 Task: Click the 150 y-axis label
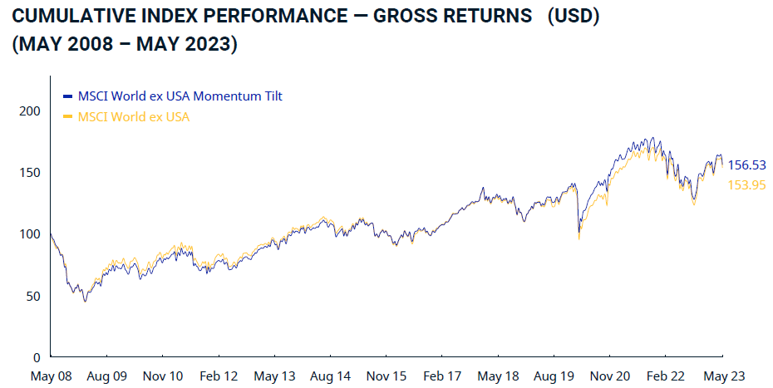click(30, 172)
